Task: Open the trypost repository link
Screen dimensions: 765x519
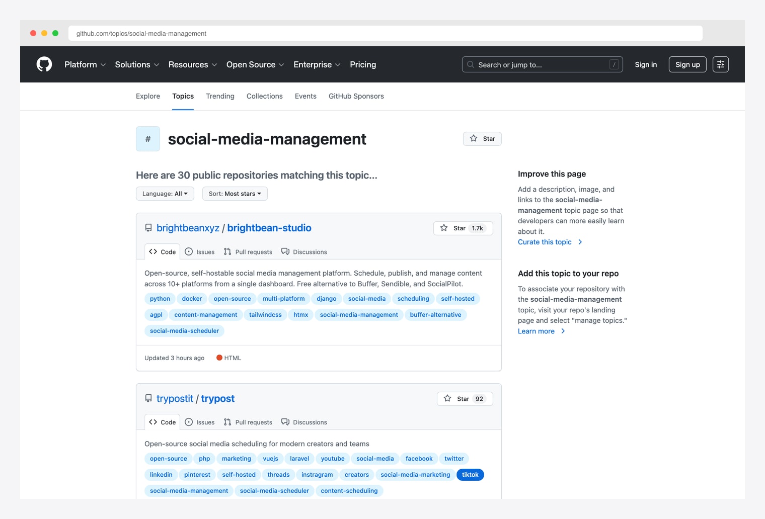Action: [218, 398]
